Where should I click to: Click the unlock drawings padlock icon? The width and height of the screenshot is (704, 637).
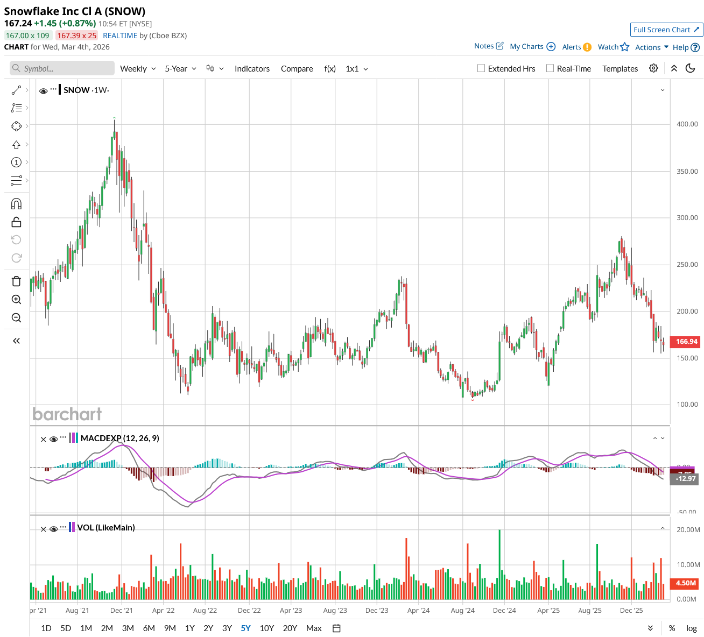tap(16, 222)
